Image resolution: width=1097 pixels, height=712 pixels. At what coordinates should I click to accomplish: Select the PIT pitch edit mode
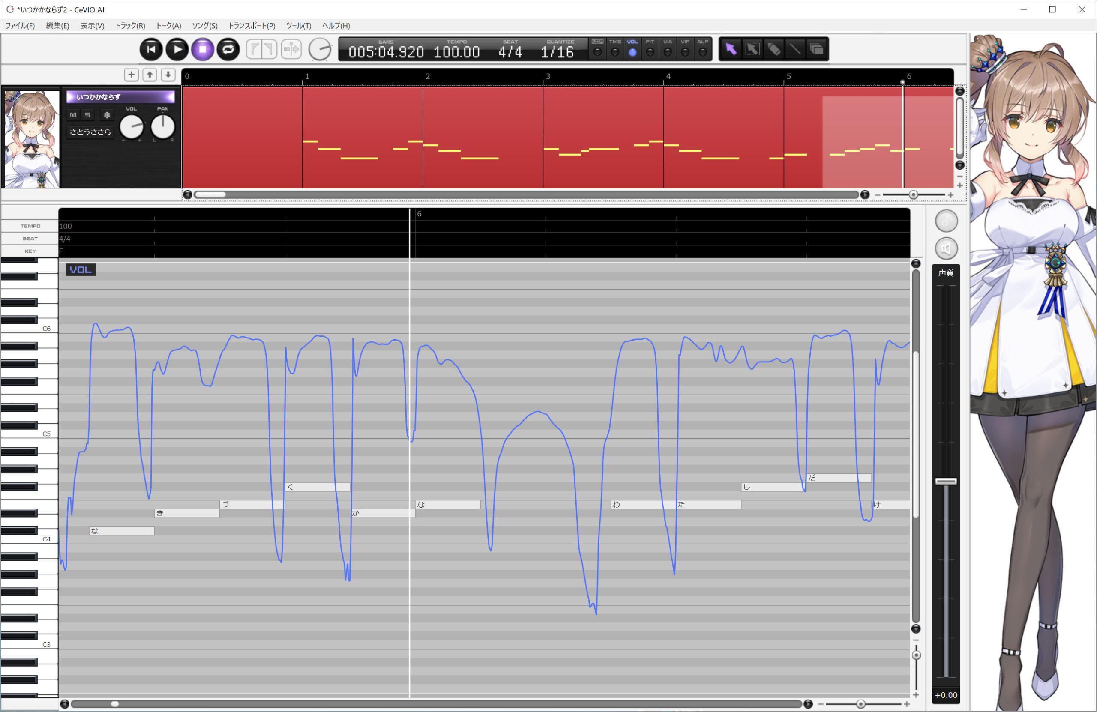coord(650,48)
